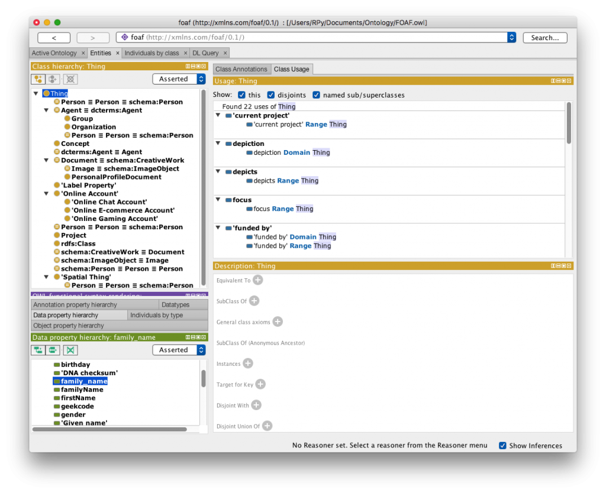Viewport: 606px width, 494px height.
Task: Toggle the 'disjoints' checkbox
Action: click(x=271, y=95)
